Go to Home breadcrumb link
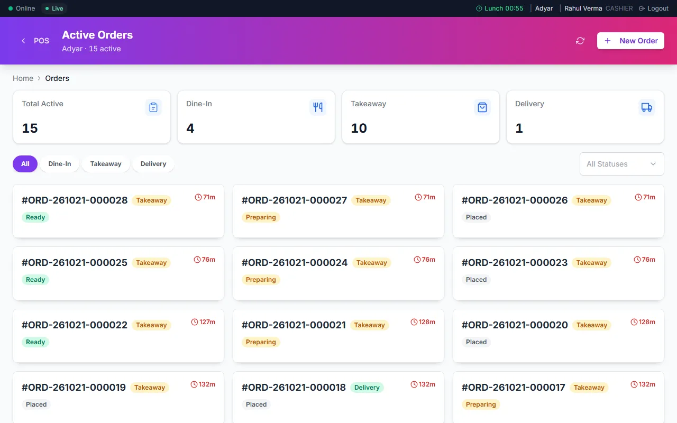 (23, 78)
